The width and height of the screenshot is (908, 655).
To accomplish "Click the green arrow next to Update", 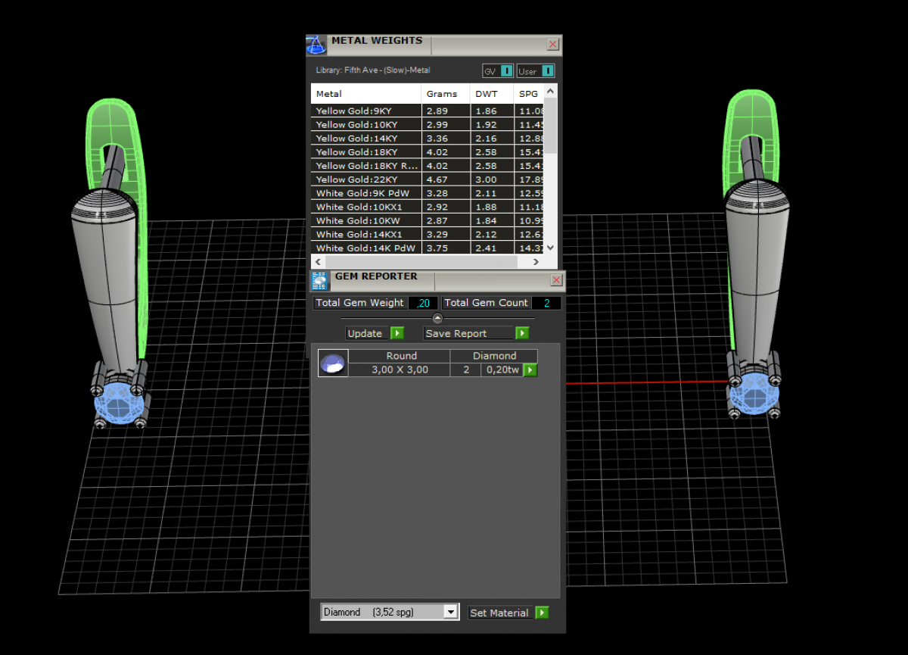I will click(x=397, y=333).
